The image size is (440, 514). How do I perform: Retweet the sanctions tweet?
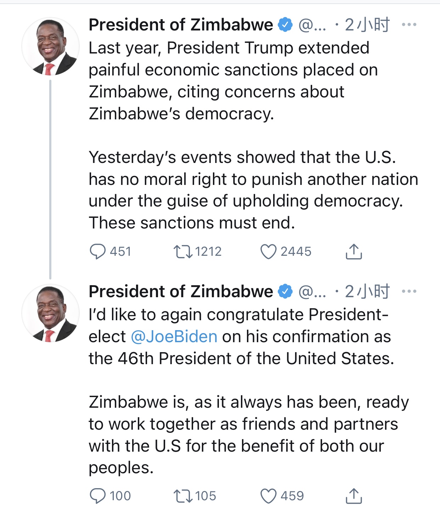[183, 252]
